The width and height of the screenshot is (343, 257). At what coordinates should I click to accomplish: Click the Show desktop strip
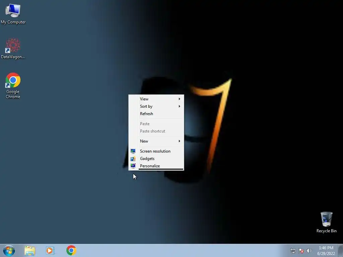340,251
